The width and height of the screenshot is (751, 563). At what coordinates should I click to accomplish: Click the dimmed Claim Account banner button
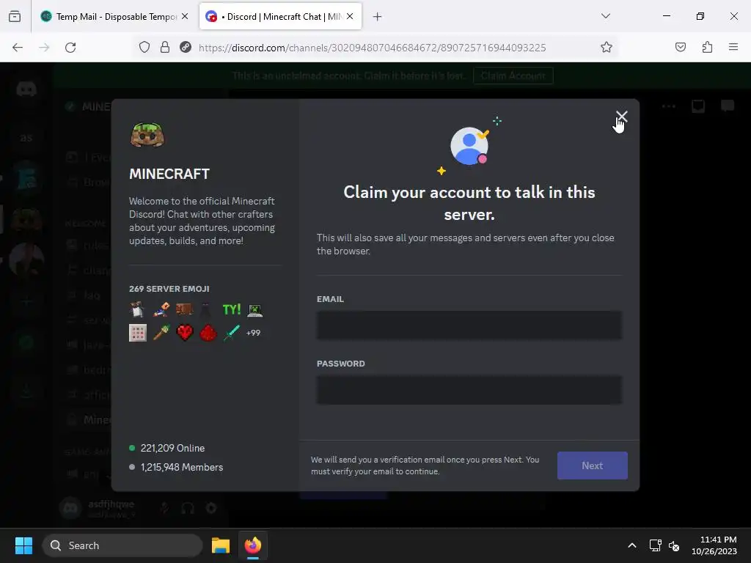513,76
